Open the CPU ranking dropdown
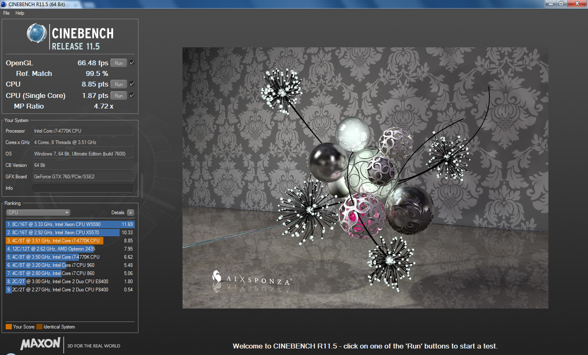588x355 pixels. (x=38, y=213)
